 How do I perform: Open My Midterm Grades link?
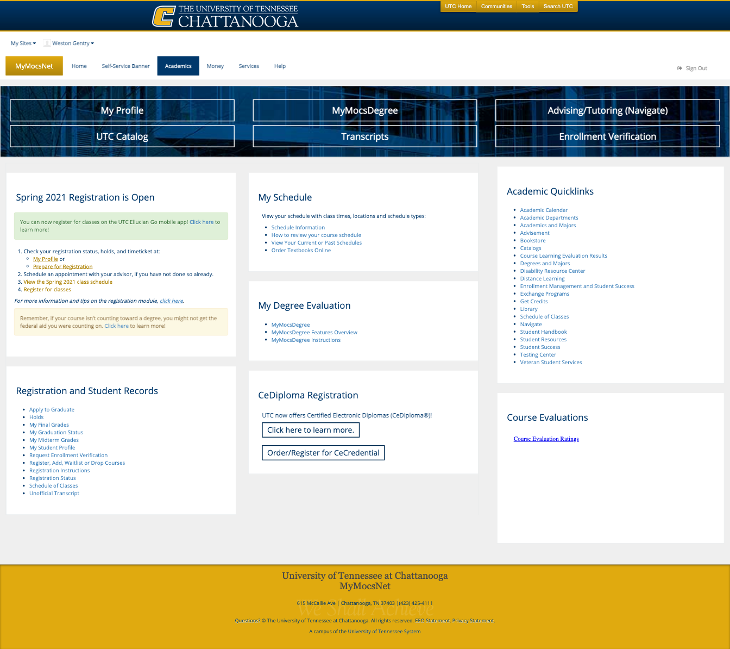54,440
